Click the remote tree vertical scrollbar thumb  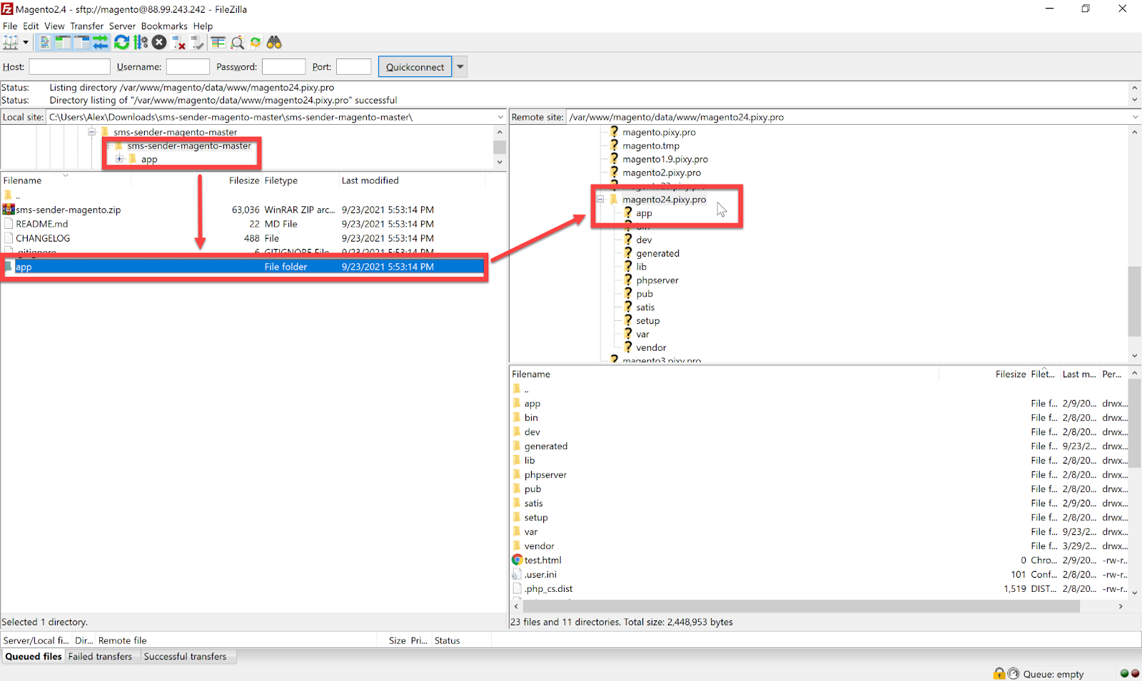(x=1134, y=301)
